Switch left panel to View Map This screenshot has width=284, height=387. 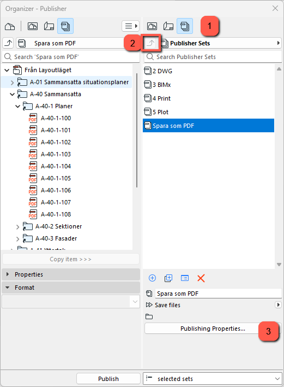[x=33, y=26]
